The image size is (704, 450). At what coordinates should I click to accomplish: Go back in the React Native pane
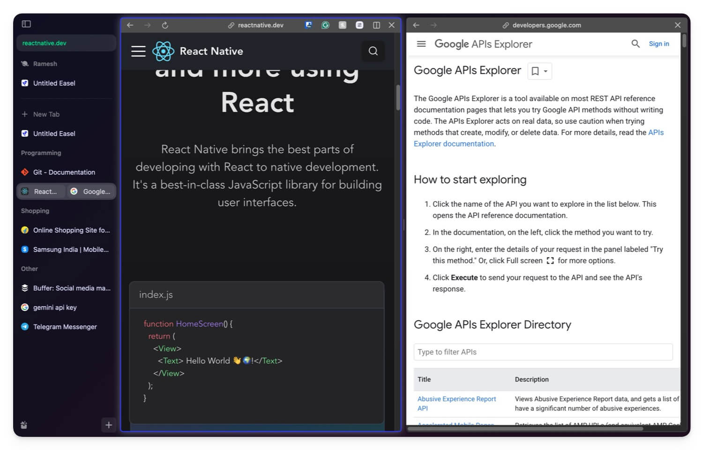point(130,25)
